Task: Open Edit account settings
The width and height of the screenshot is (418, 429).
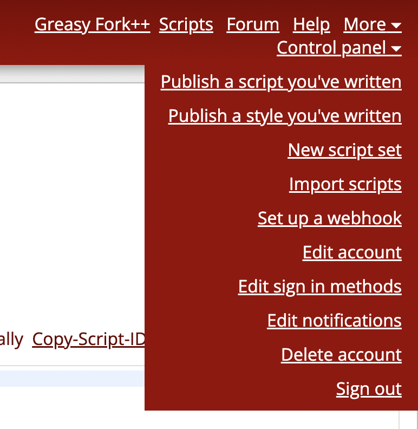Action: (x=352, y=252)
